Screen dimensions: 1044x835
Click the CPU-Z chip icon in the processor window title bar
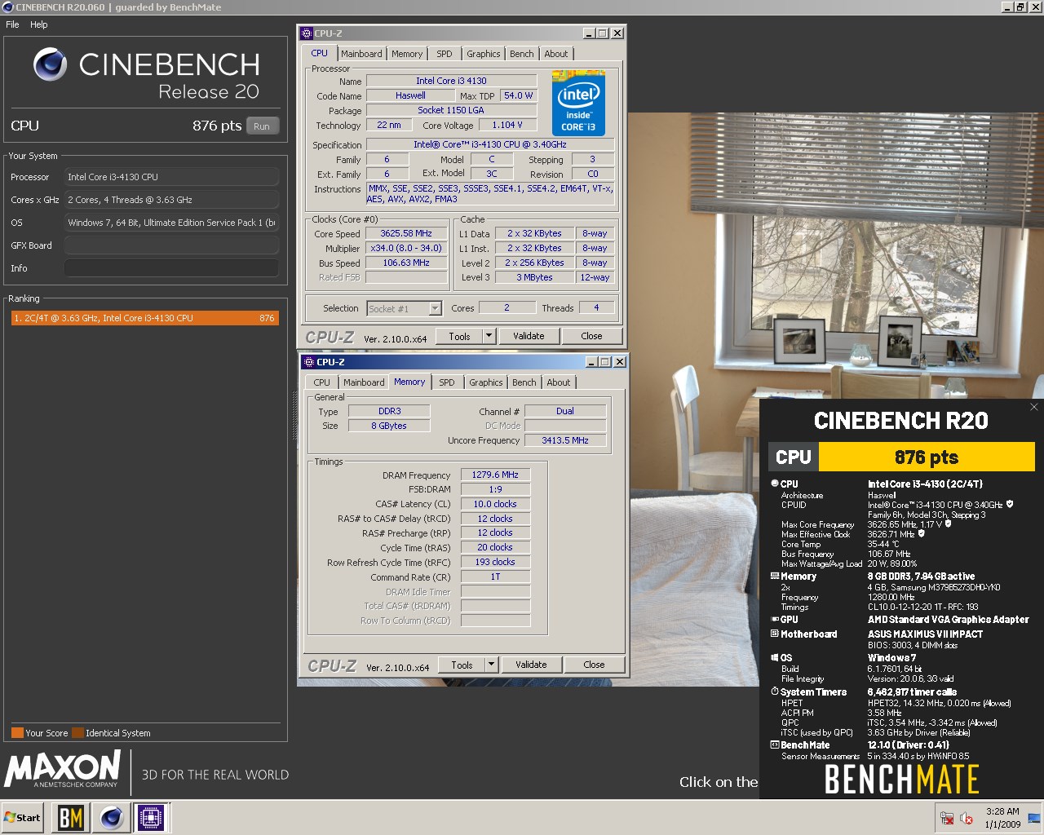coord(307,33)
